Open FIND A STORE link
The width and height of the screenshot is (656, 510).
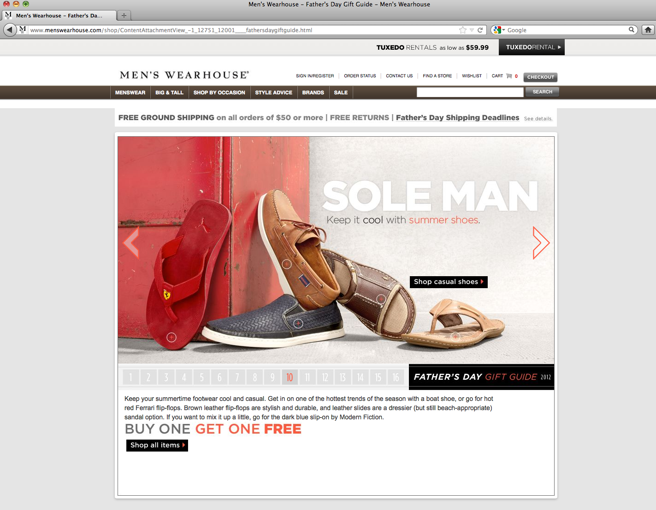click(437, 76)
